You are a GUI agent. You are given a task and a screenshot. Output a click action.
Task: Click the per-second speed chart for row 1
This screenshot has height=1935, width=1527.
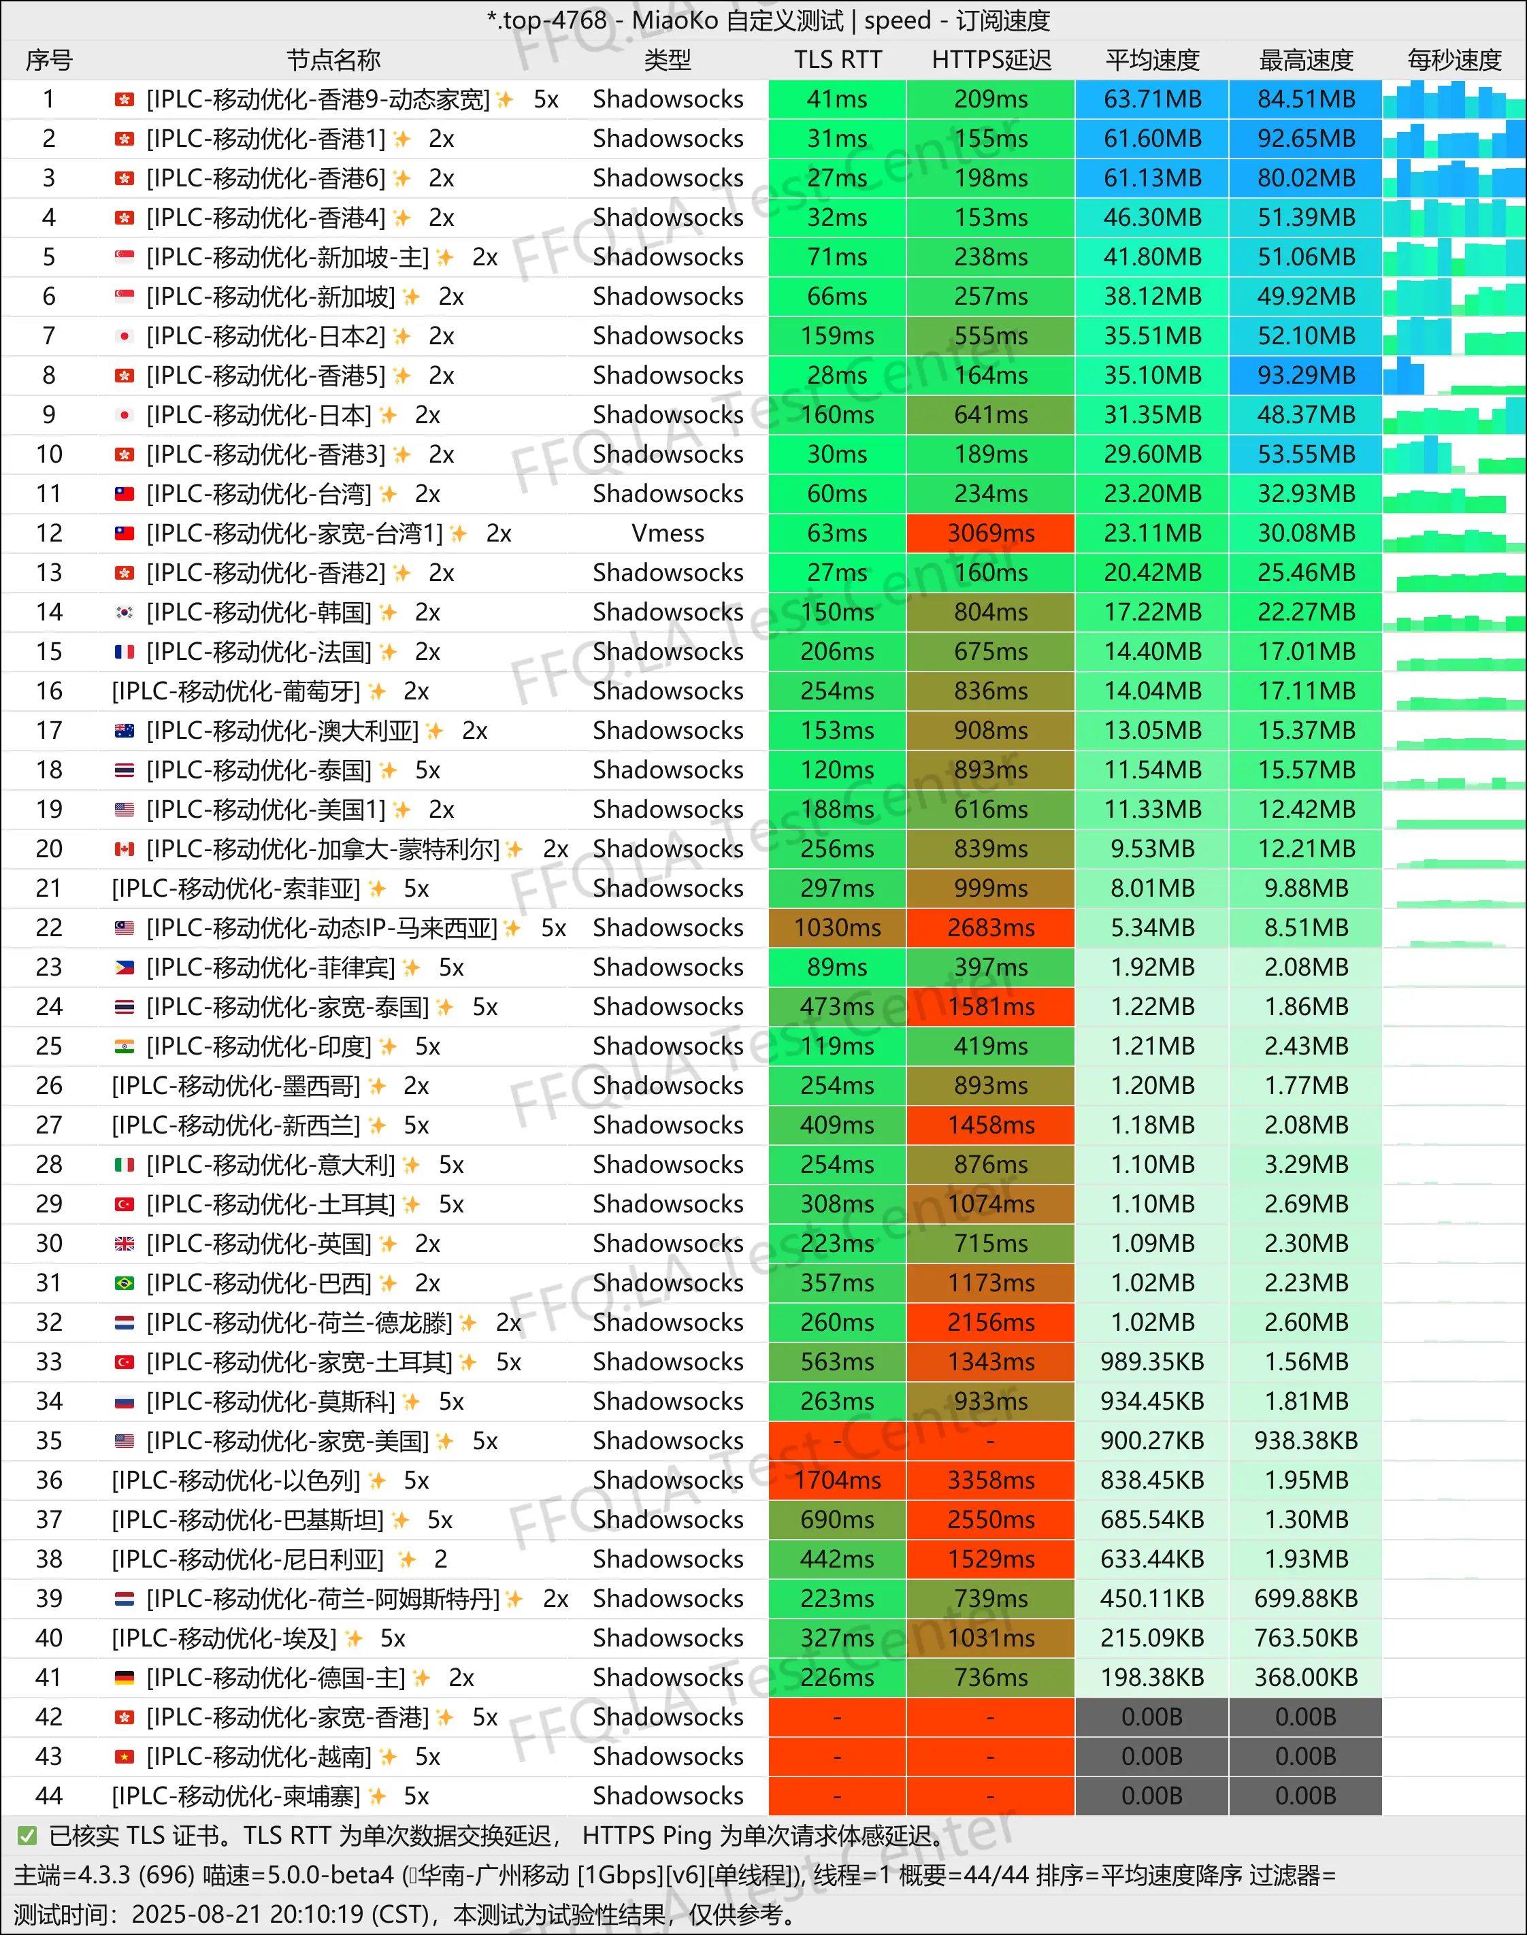[x=1455, y=99]
